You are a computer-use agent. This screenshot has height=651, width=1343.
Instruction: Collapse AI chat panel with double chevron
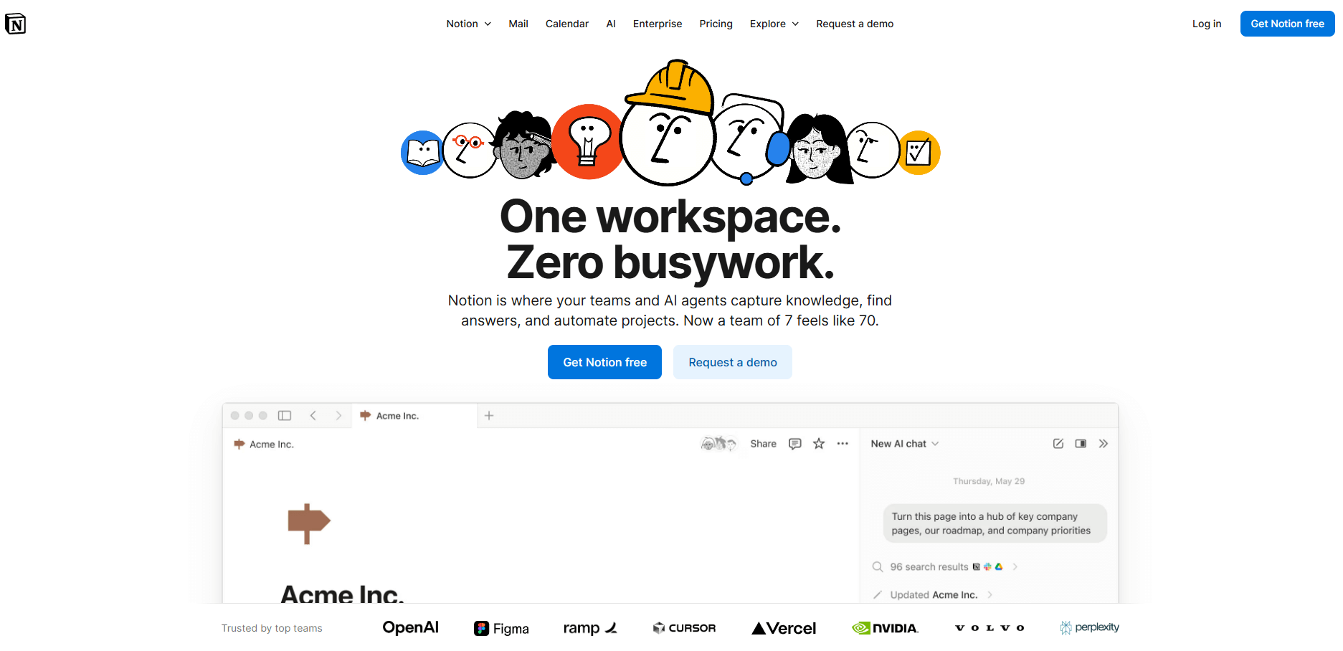[x=1104, y=444]
